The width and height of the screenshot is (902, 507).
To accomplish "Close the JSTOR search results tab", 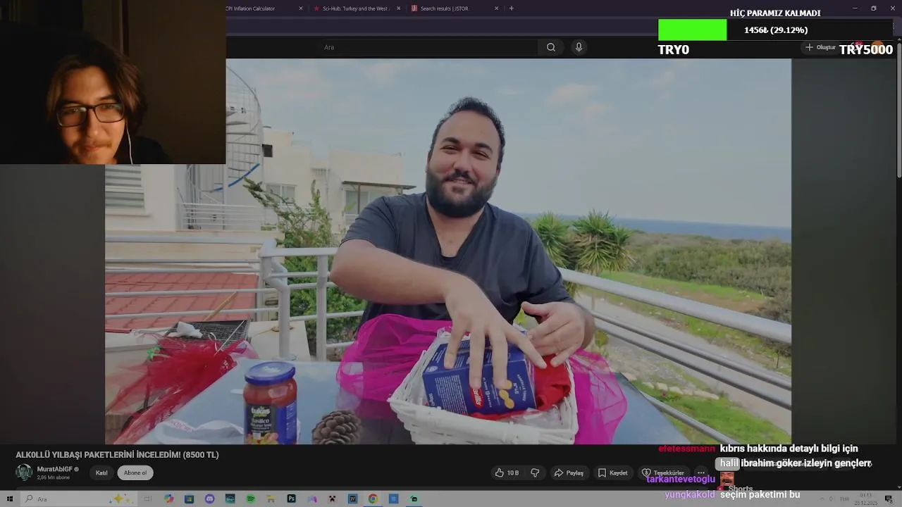I will point(496,8).
